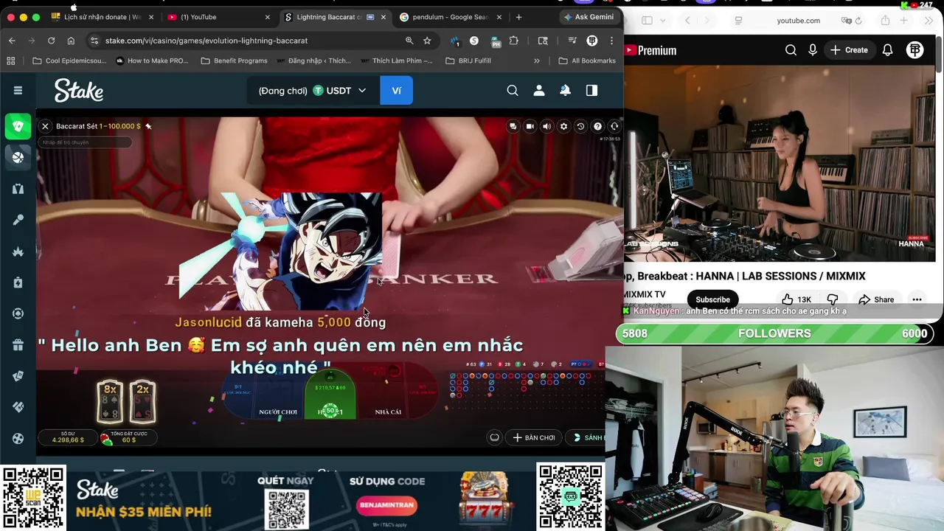
Task: Select the green casino cards sidebar icon
Action: pyautogui.click(x=18, y=126)
